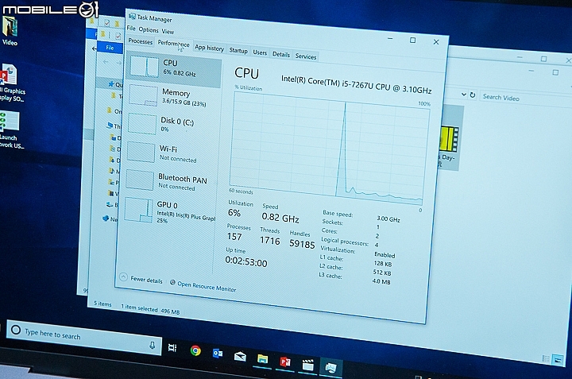This screenshot has height=379, width=572.
Task: Click the microphone icon in the search box
Action: point(152,345)
